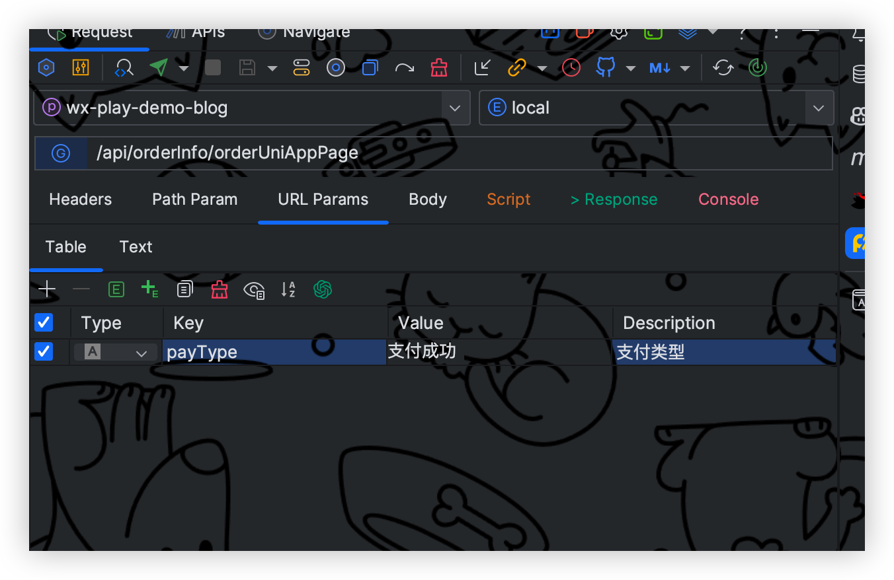Switch to the Body tab
The image size is (894, 580).
[428, 199]
